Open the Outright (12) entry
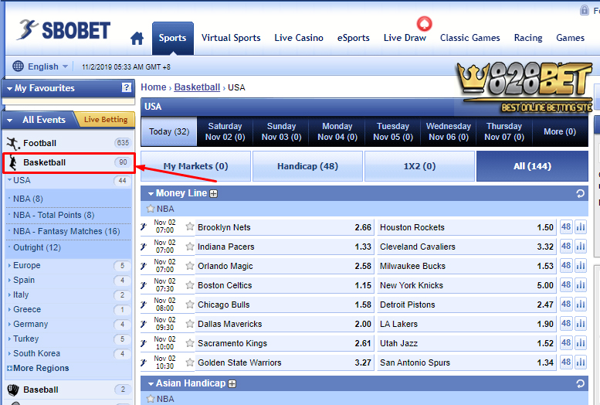The width and height of the screenshot is (600, 405). 37,247
